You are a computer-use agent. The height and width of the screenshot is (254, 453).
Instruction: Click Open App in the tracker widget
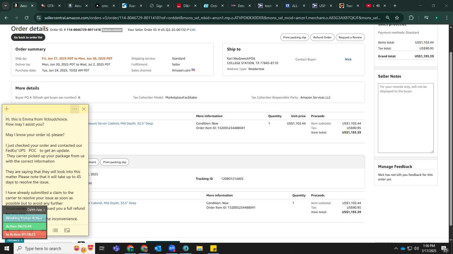click(x=36, y=209)
